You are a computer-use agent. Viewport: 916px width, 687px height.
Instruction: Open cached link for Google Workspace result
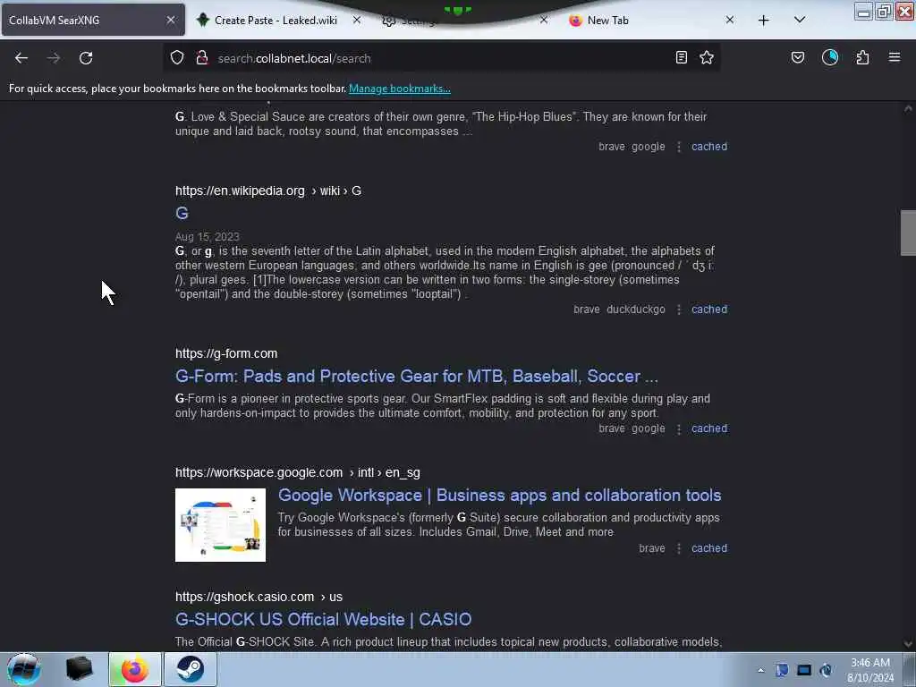709,548
